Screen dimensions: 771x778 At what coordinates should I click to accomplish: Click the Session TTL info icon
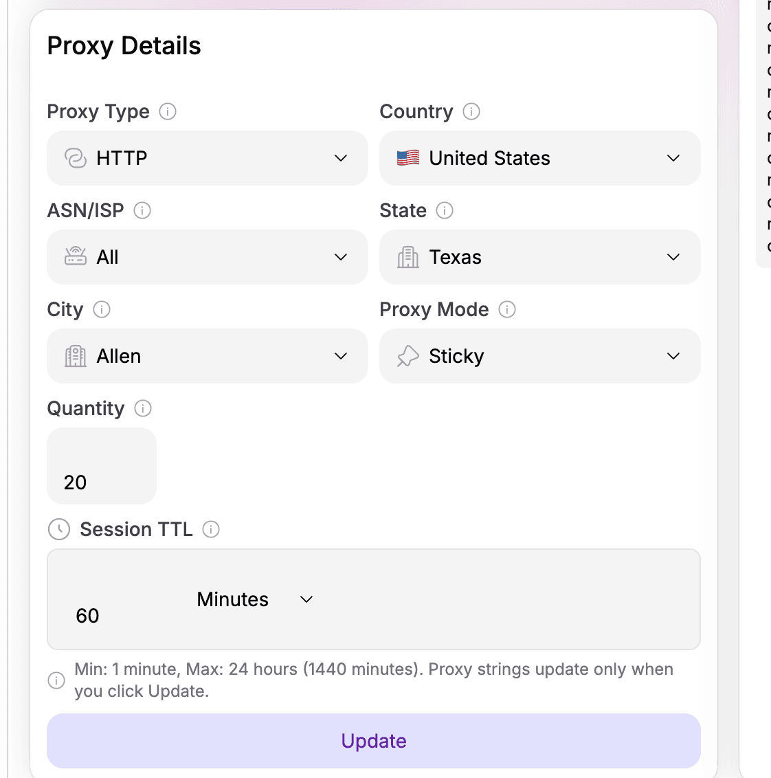(211, 529)
